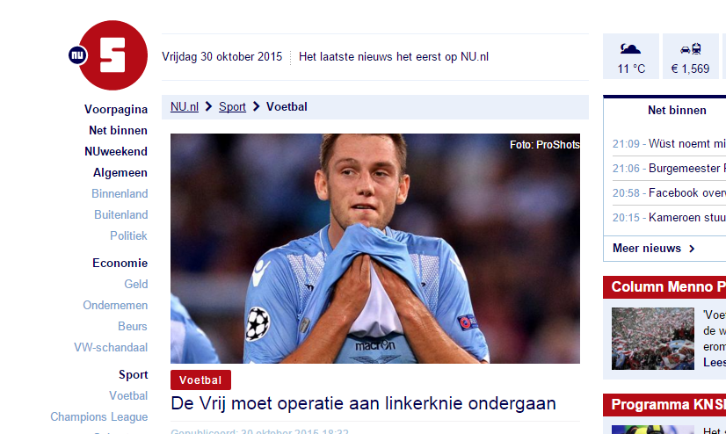Follow the Sport breadcrumb link
Image resolution: width=726 pixels, height=434 pixels.
point(232,107)
